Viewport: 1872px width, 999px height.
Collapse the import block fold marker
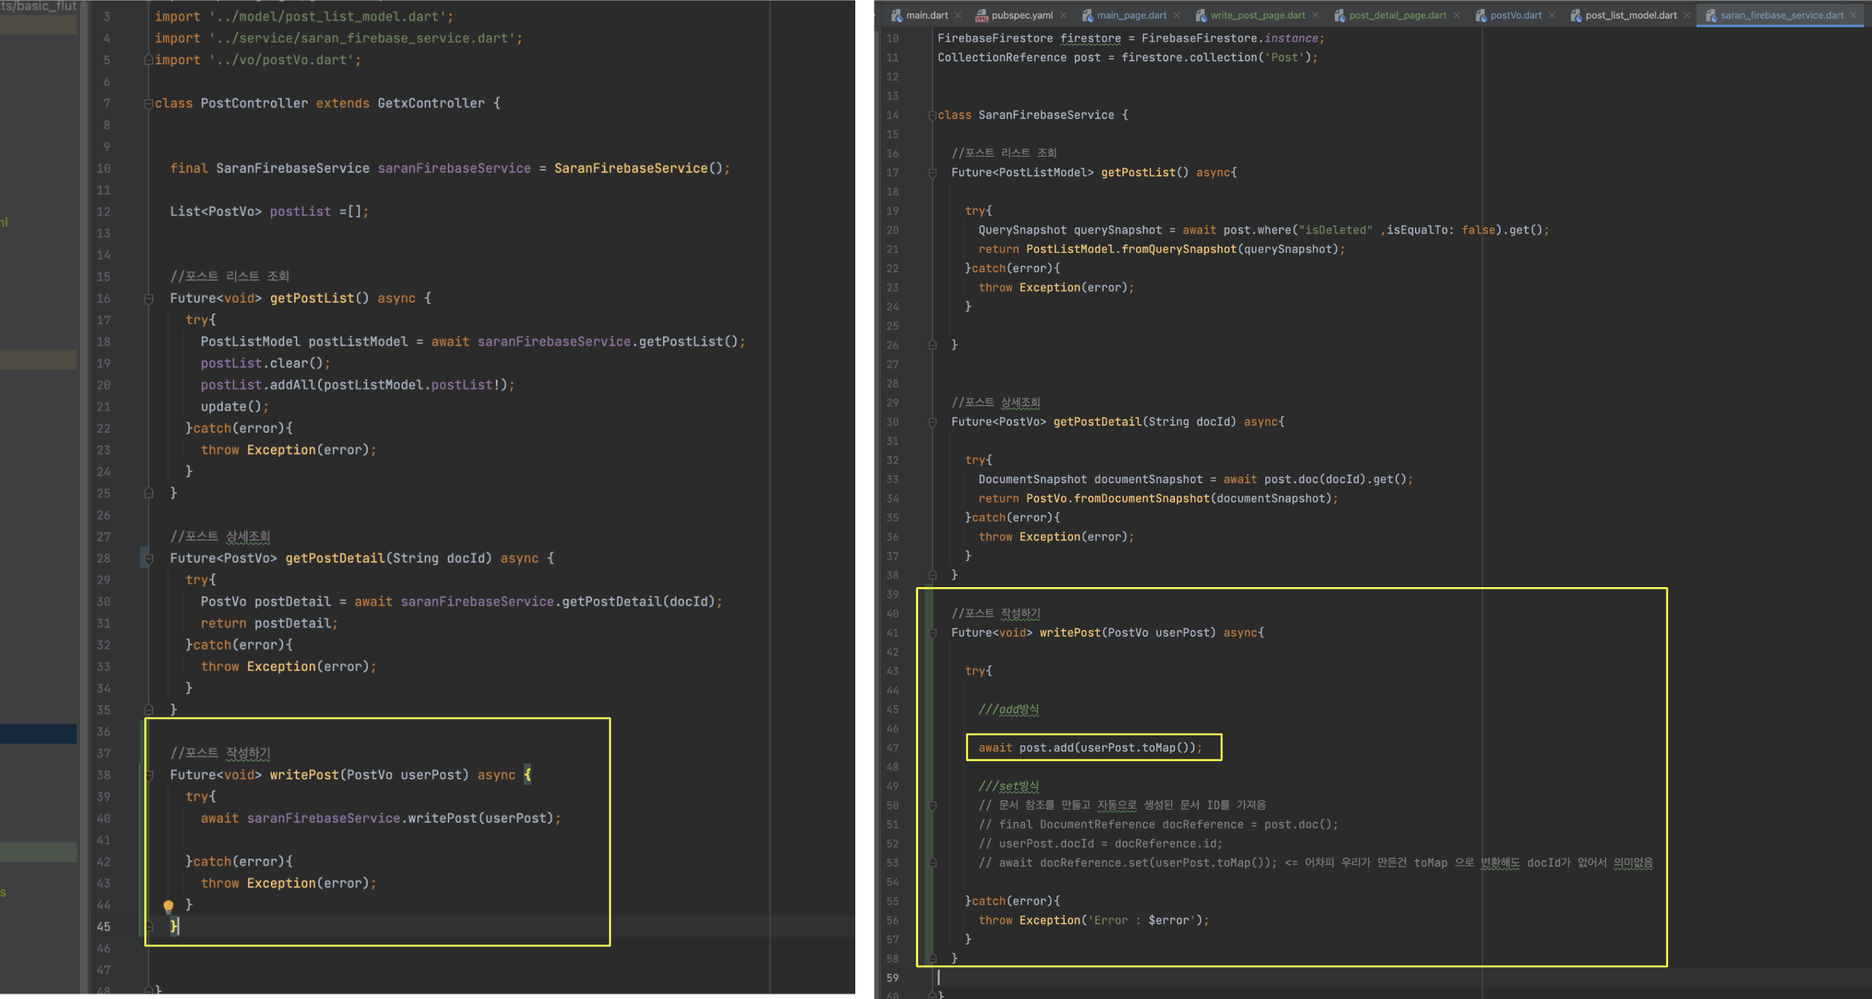[148, 60]
